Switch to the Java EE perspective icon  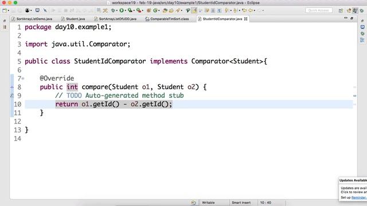pyautogui.click(x=349, y=10)
